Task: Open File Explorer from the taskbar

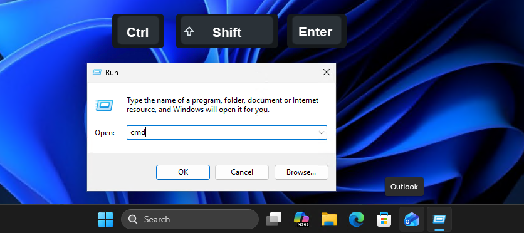Action: (x=329, y=219)
